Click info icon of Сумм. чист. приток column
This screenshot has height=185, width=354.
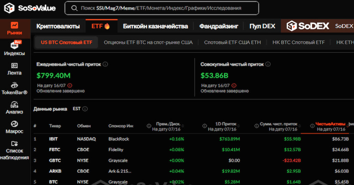pos(257,126)
